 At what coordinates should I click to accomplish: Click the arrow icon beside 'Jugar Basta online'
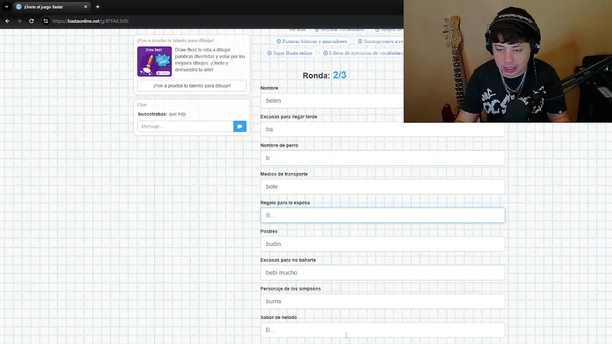coord(269,53)
